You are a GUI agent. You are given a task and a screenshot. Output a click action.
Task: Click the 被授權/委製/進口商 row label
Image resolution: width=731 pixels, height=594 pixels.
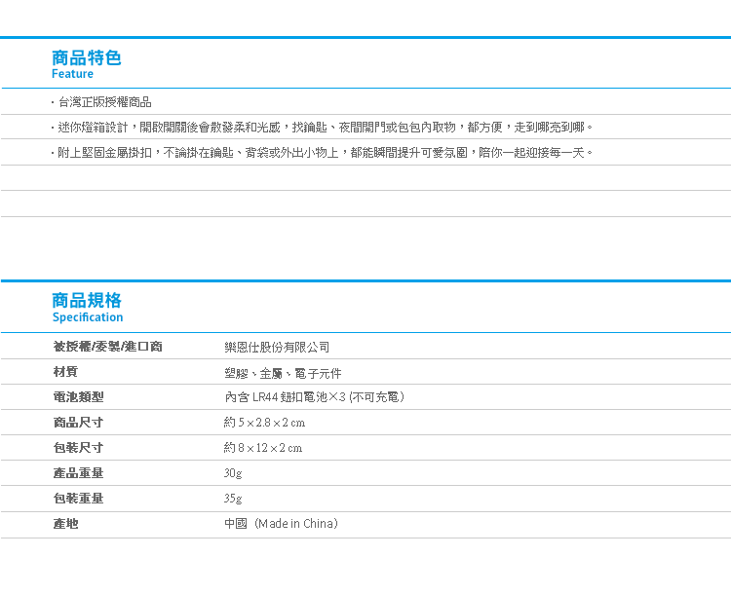click(107, 347)
